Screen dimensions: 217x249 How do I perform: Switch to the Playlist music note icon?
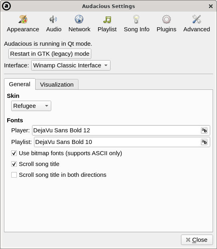coord(107,20)
